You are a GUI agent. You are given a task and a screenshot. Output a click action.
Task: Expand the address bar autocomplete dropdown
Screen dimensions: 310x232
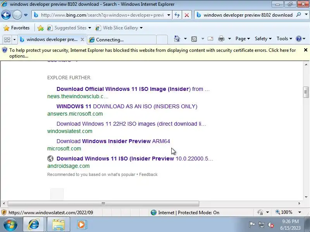point(169,15)
